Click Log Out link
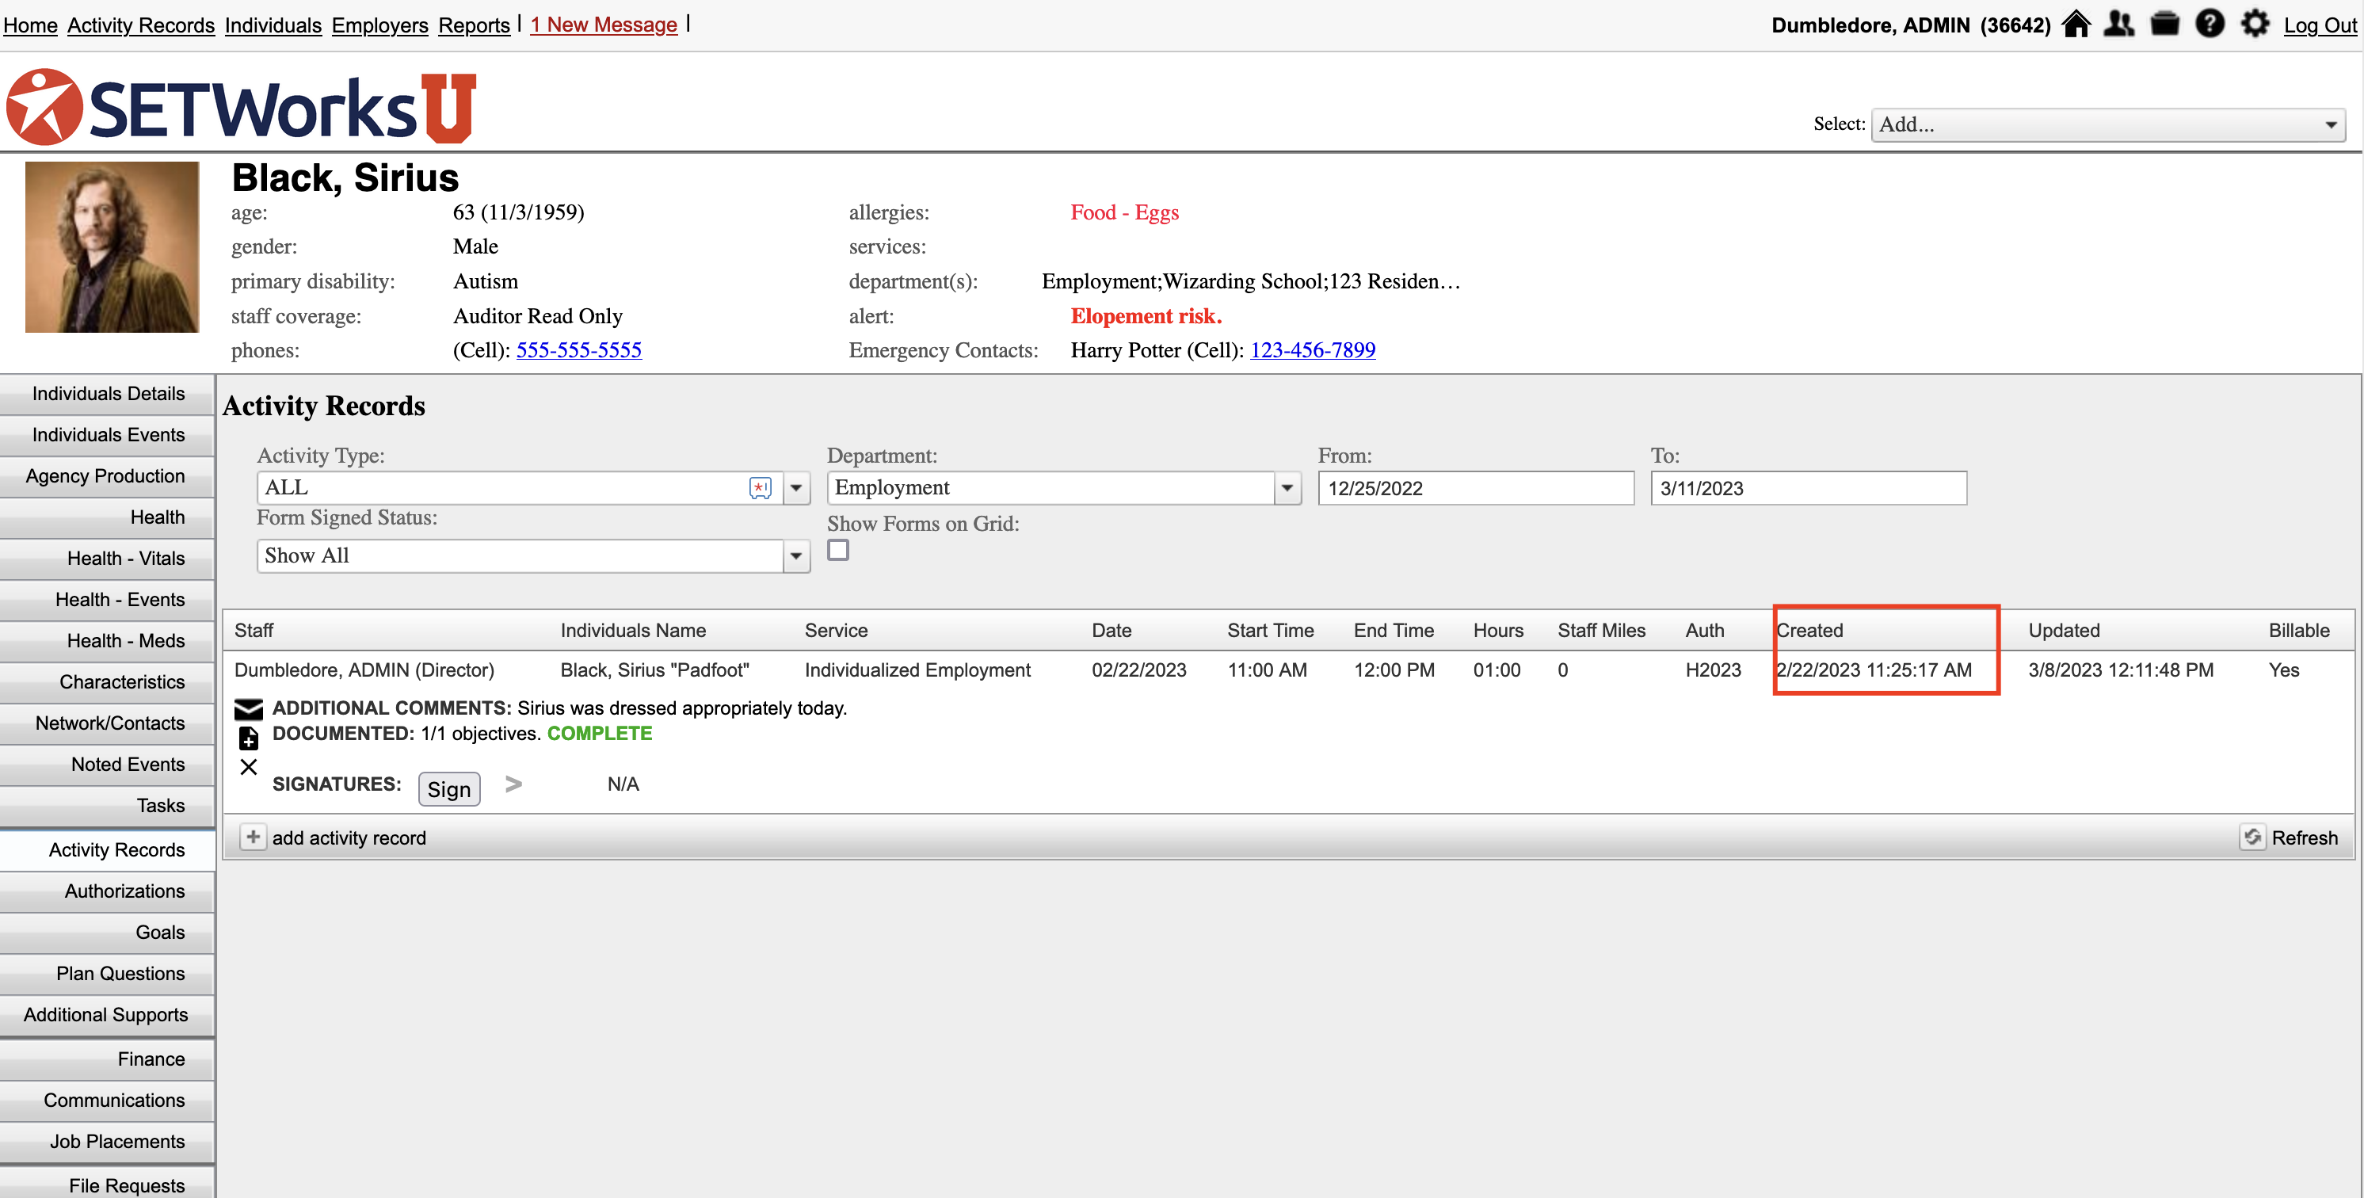Viewport: 2364px width, 1198px height. tap(2319, 25)
